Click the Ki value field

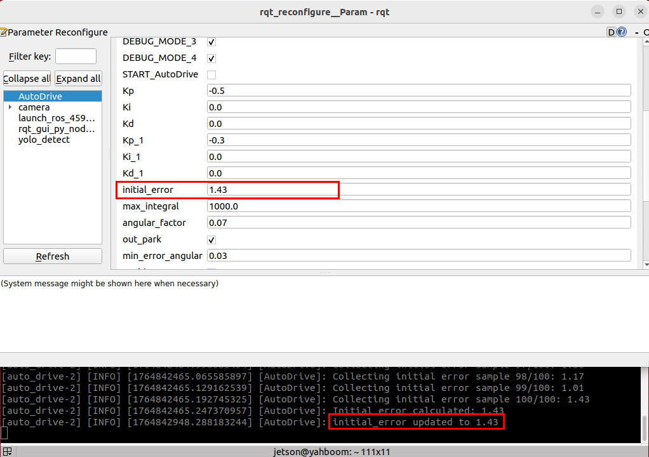419,107
